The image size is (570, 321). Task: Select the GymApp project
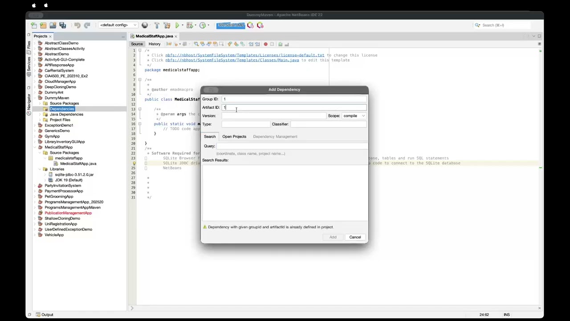click(x=52, y=136)
